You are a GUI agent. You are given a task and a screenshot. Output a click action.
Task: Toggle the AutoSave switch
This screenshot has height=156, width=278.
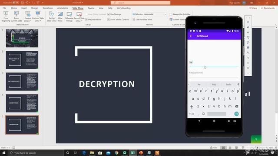(16, 3)
